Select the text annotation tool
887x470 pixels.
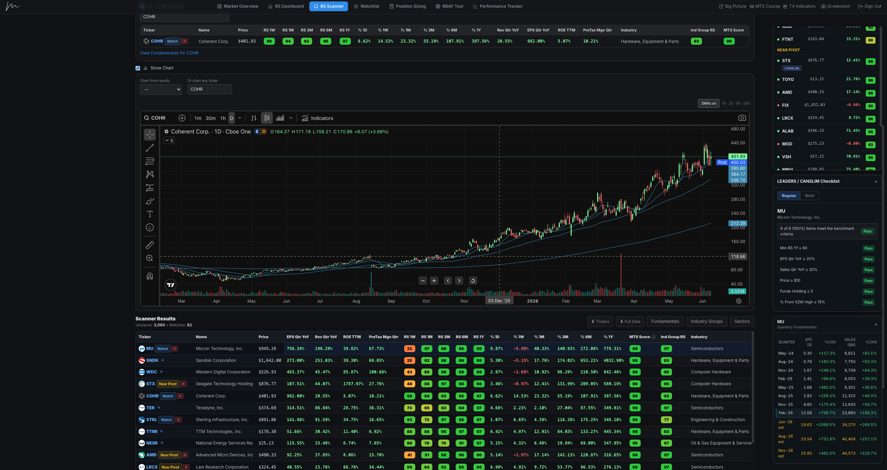point(150,214)
